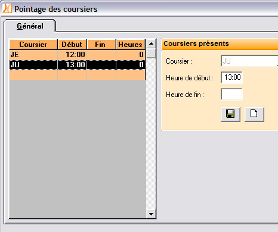
Task: Click the scrollbar up arrow
Action: tap(151, 43)
